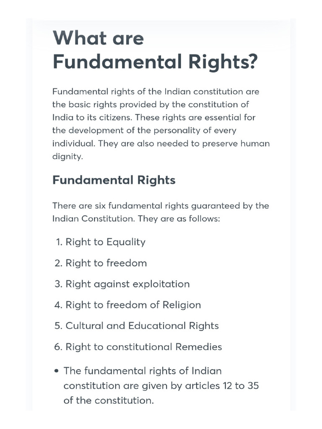Click "Right to freedom of Religion" entry
Viewport: 322px width, 429px height.
click(133, 305)
